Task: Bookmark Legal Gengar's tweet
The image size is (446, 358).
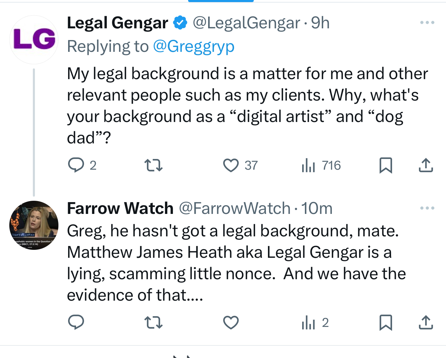Action: (385, 165)
